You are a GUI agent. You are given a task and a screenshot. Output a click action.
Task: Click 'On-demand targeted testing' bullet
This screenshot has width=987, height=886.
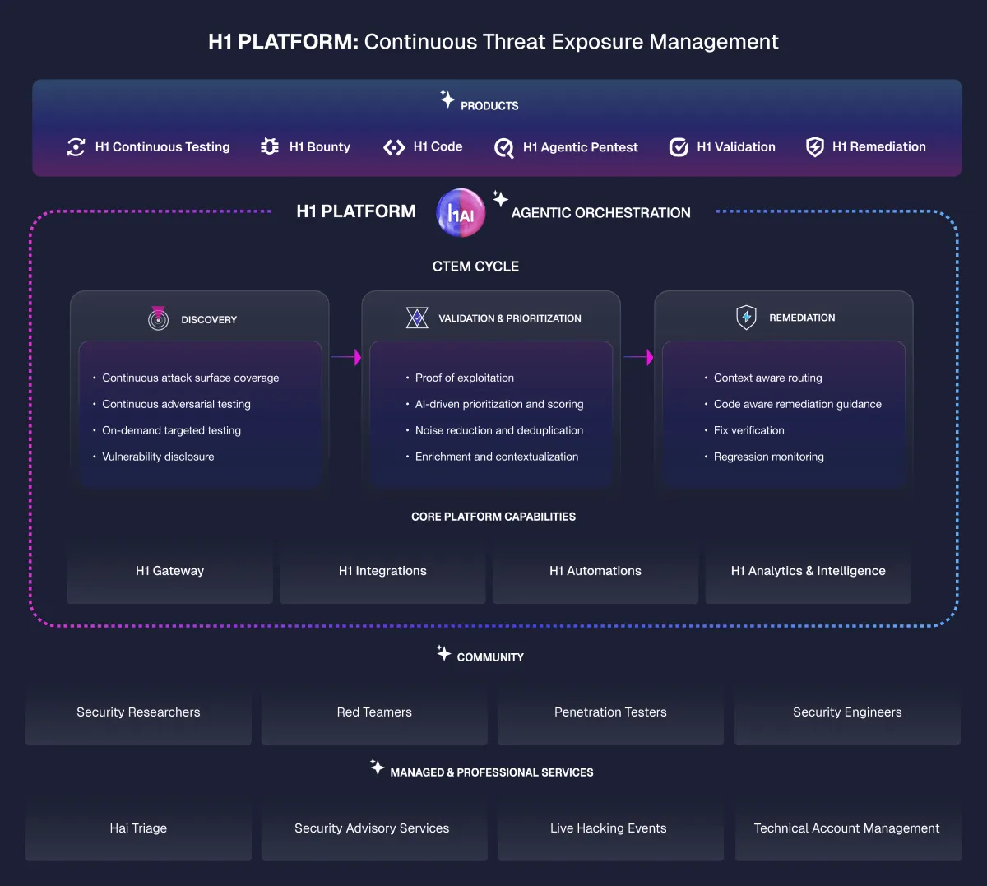point(171,430)
